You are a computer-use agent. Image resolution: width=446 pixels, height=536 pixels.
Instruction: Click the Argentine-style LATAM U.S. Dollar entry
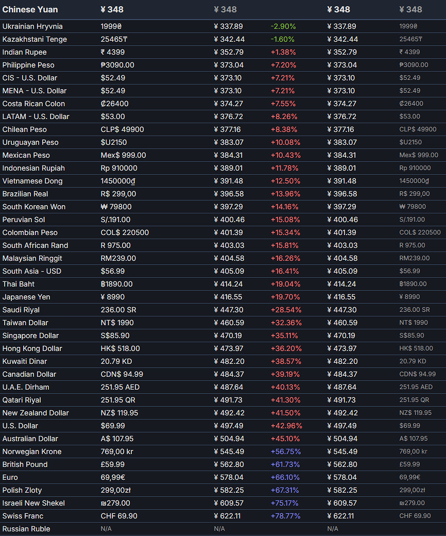point(34,116)
